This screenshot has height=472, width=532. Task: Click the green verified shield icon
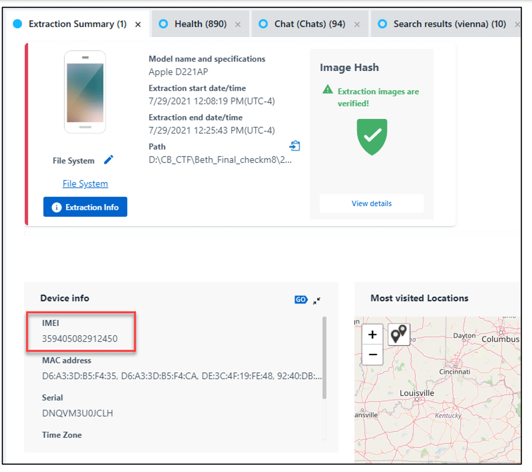coord(372,137)
